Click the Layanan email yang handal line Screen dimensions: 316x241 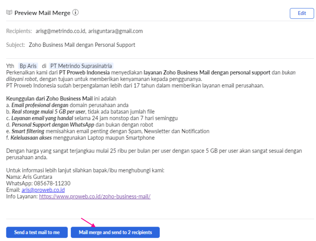click(92, 118)
